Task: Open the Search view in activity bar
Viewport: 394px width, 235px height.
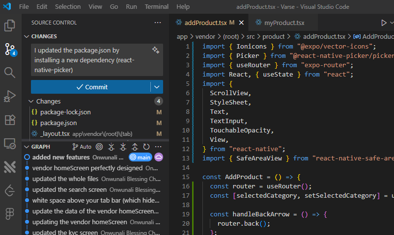Action: click(x=9, y=72)
